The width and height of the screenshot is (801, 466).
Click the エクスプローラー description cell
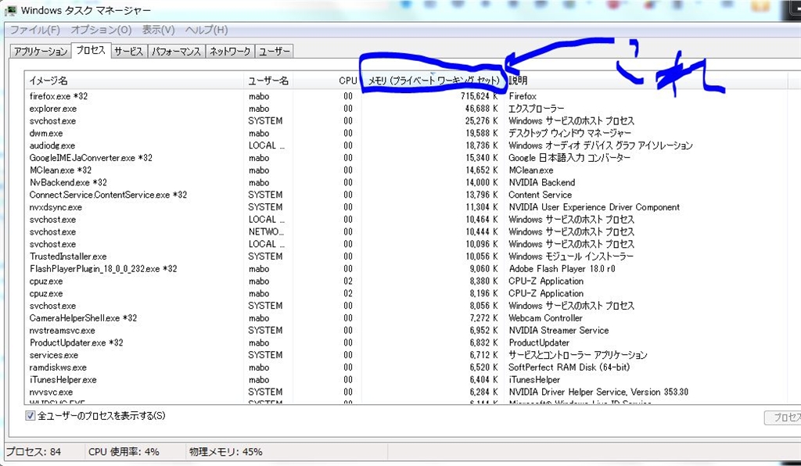tap(537, 109)
